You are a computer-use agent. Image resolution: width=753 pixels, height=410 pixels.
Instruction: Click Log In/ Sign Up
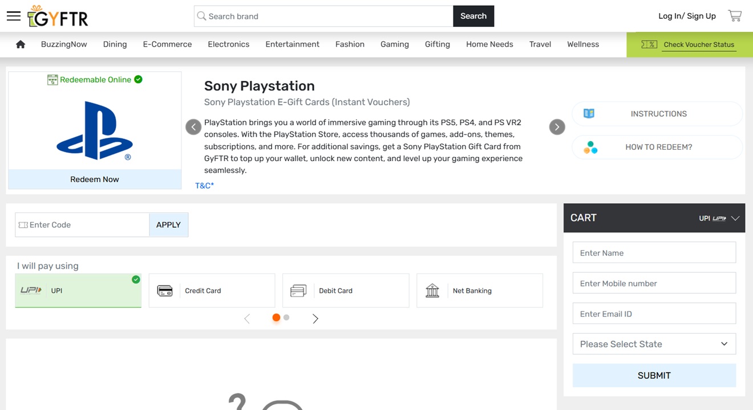point(687,16)
